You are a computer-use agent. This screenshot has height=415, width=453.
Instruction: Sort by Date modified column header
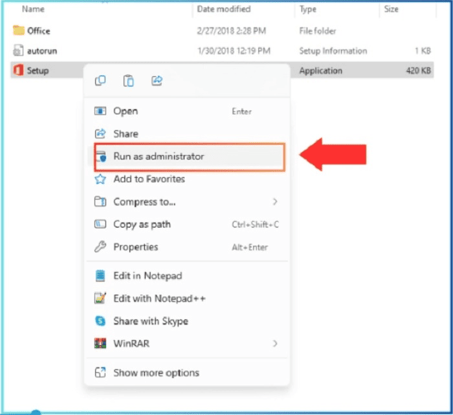(x=223, y=10)
